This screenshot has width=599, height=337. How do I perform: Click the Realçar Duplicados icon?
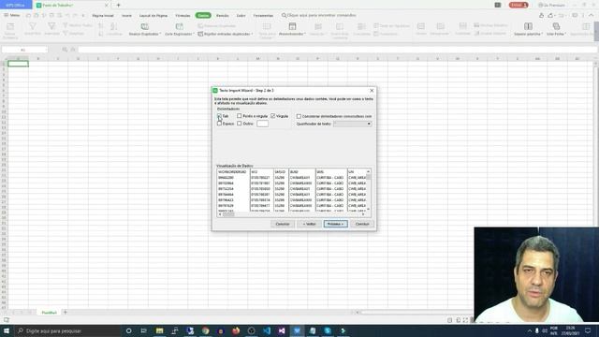(144, 26)
